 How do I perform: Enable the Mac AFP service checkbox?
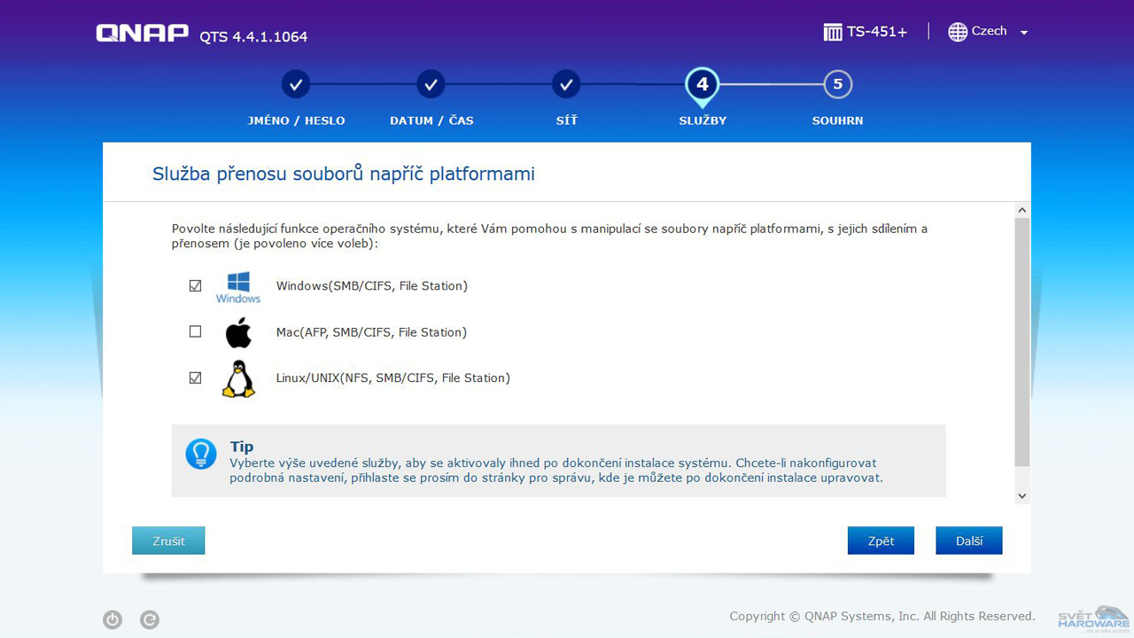click(195, 331)
